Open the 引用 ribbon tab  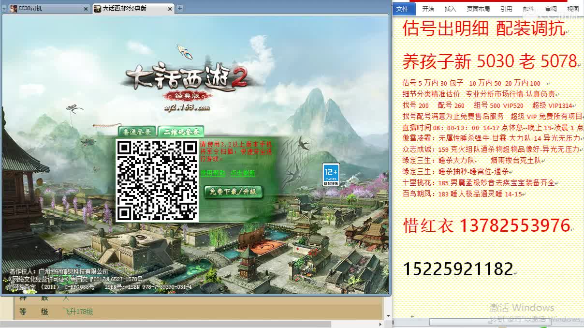pyautogui.click(x=506, y=9)
